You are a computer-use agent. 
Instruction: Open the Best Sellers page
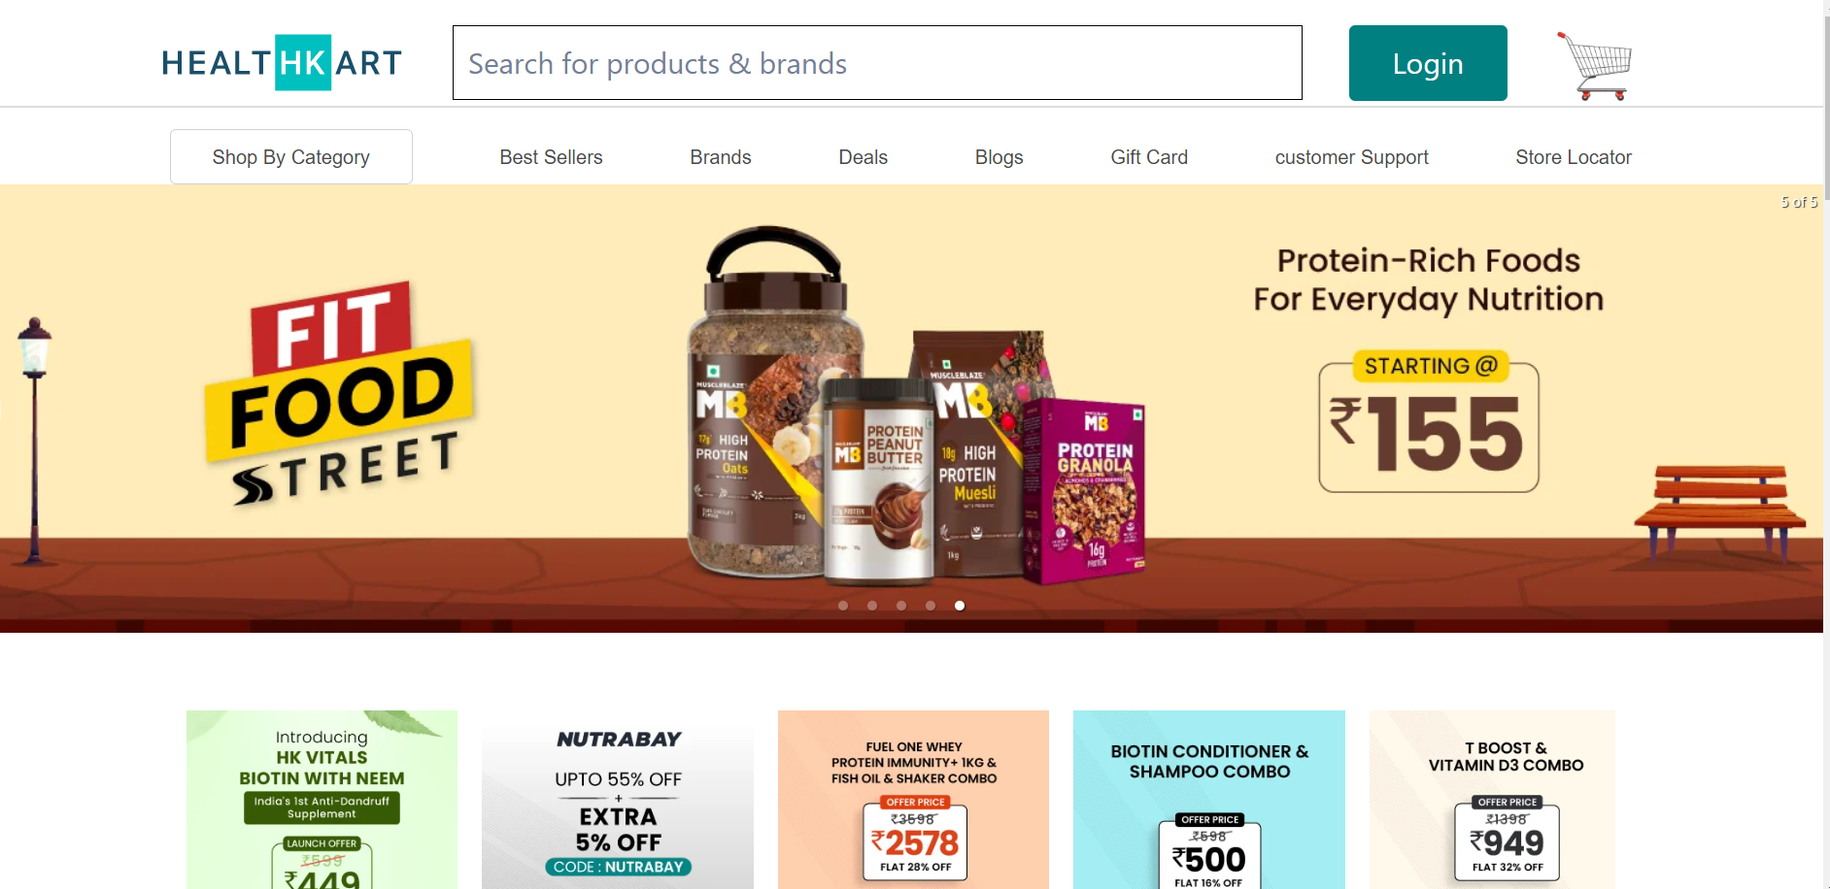551,157
